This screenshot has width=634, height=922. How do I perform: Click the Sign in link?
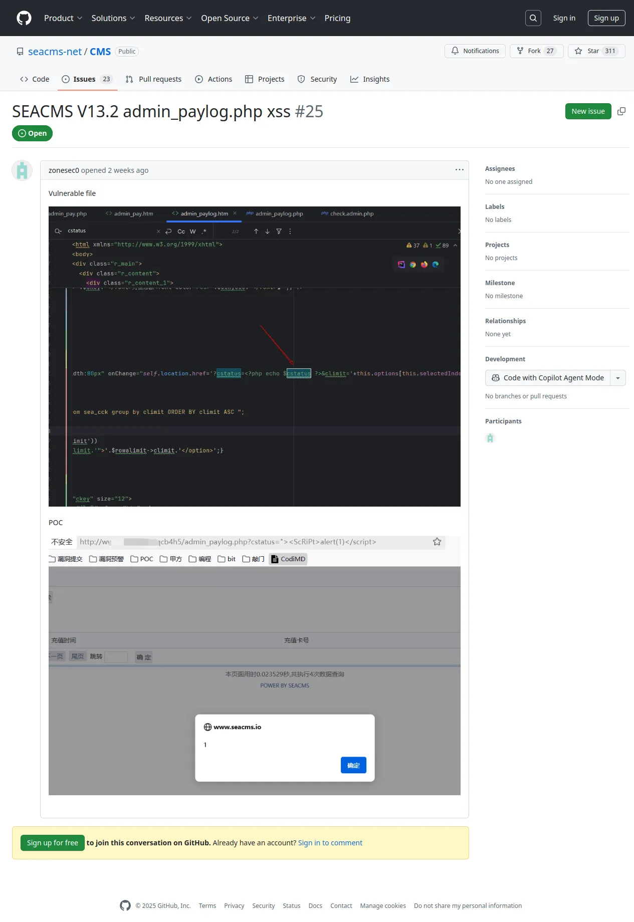tap(564, 18)
